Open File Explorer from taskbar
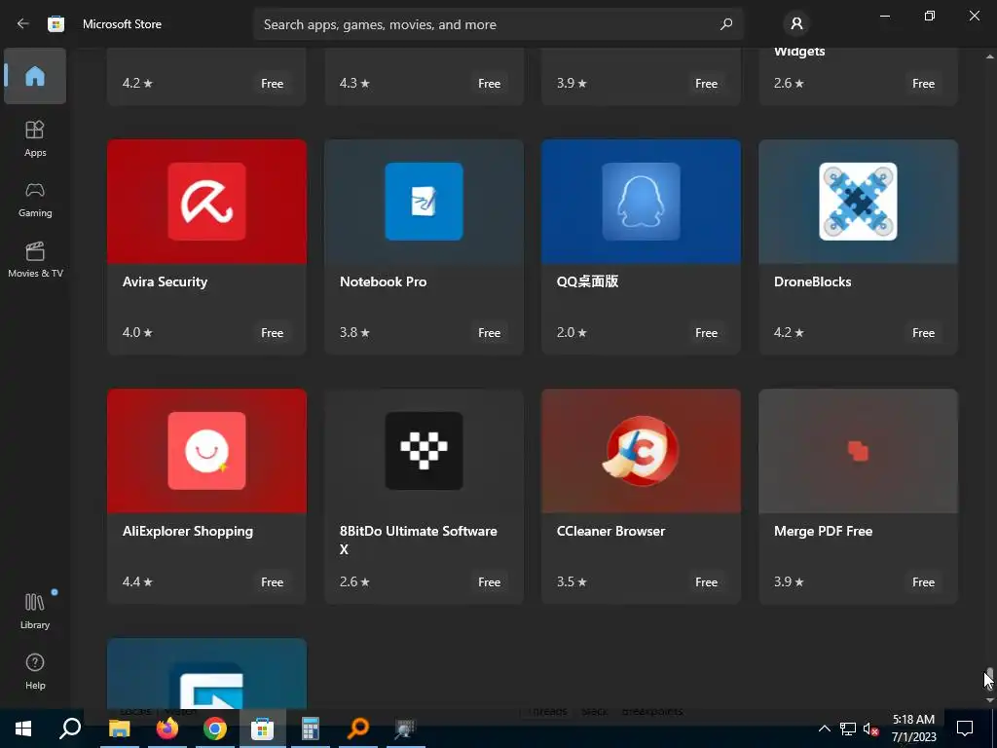997x748 pixels. point(119,729)
